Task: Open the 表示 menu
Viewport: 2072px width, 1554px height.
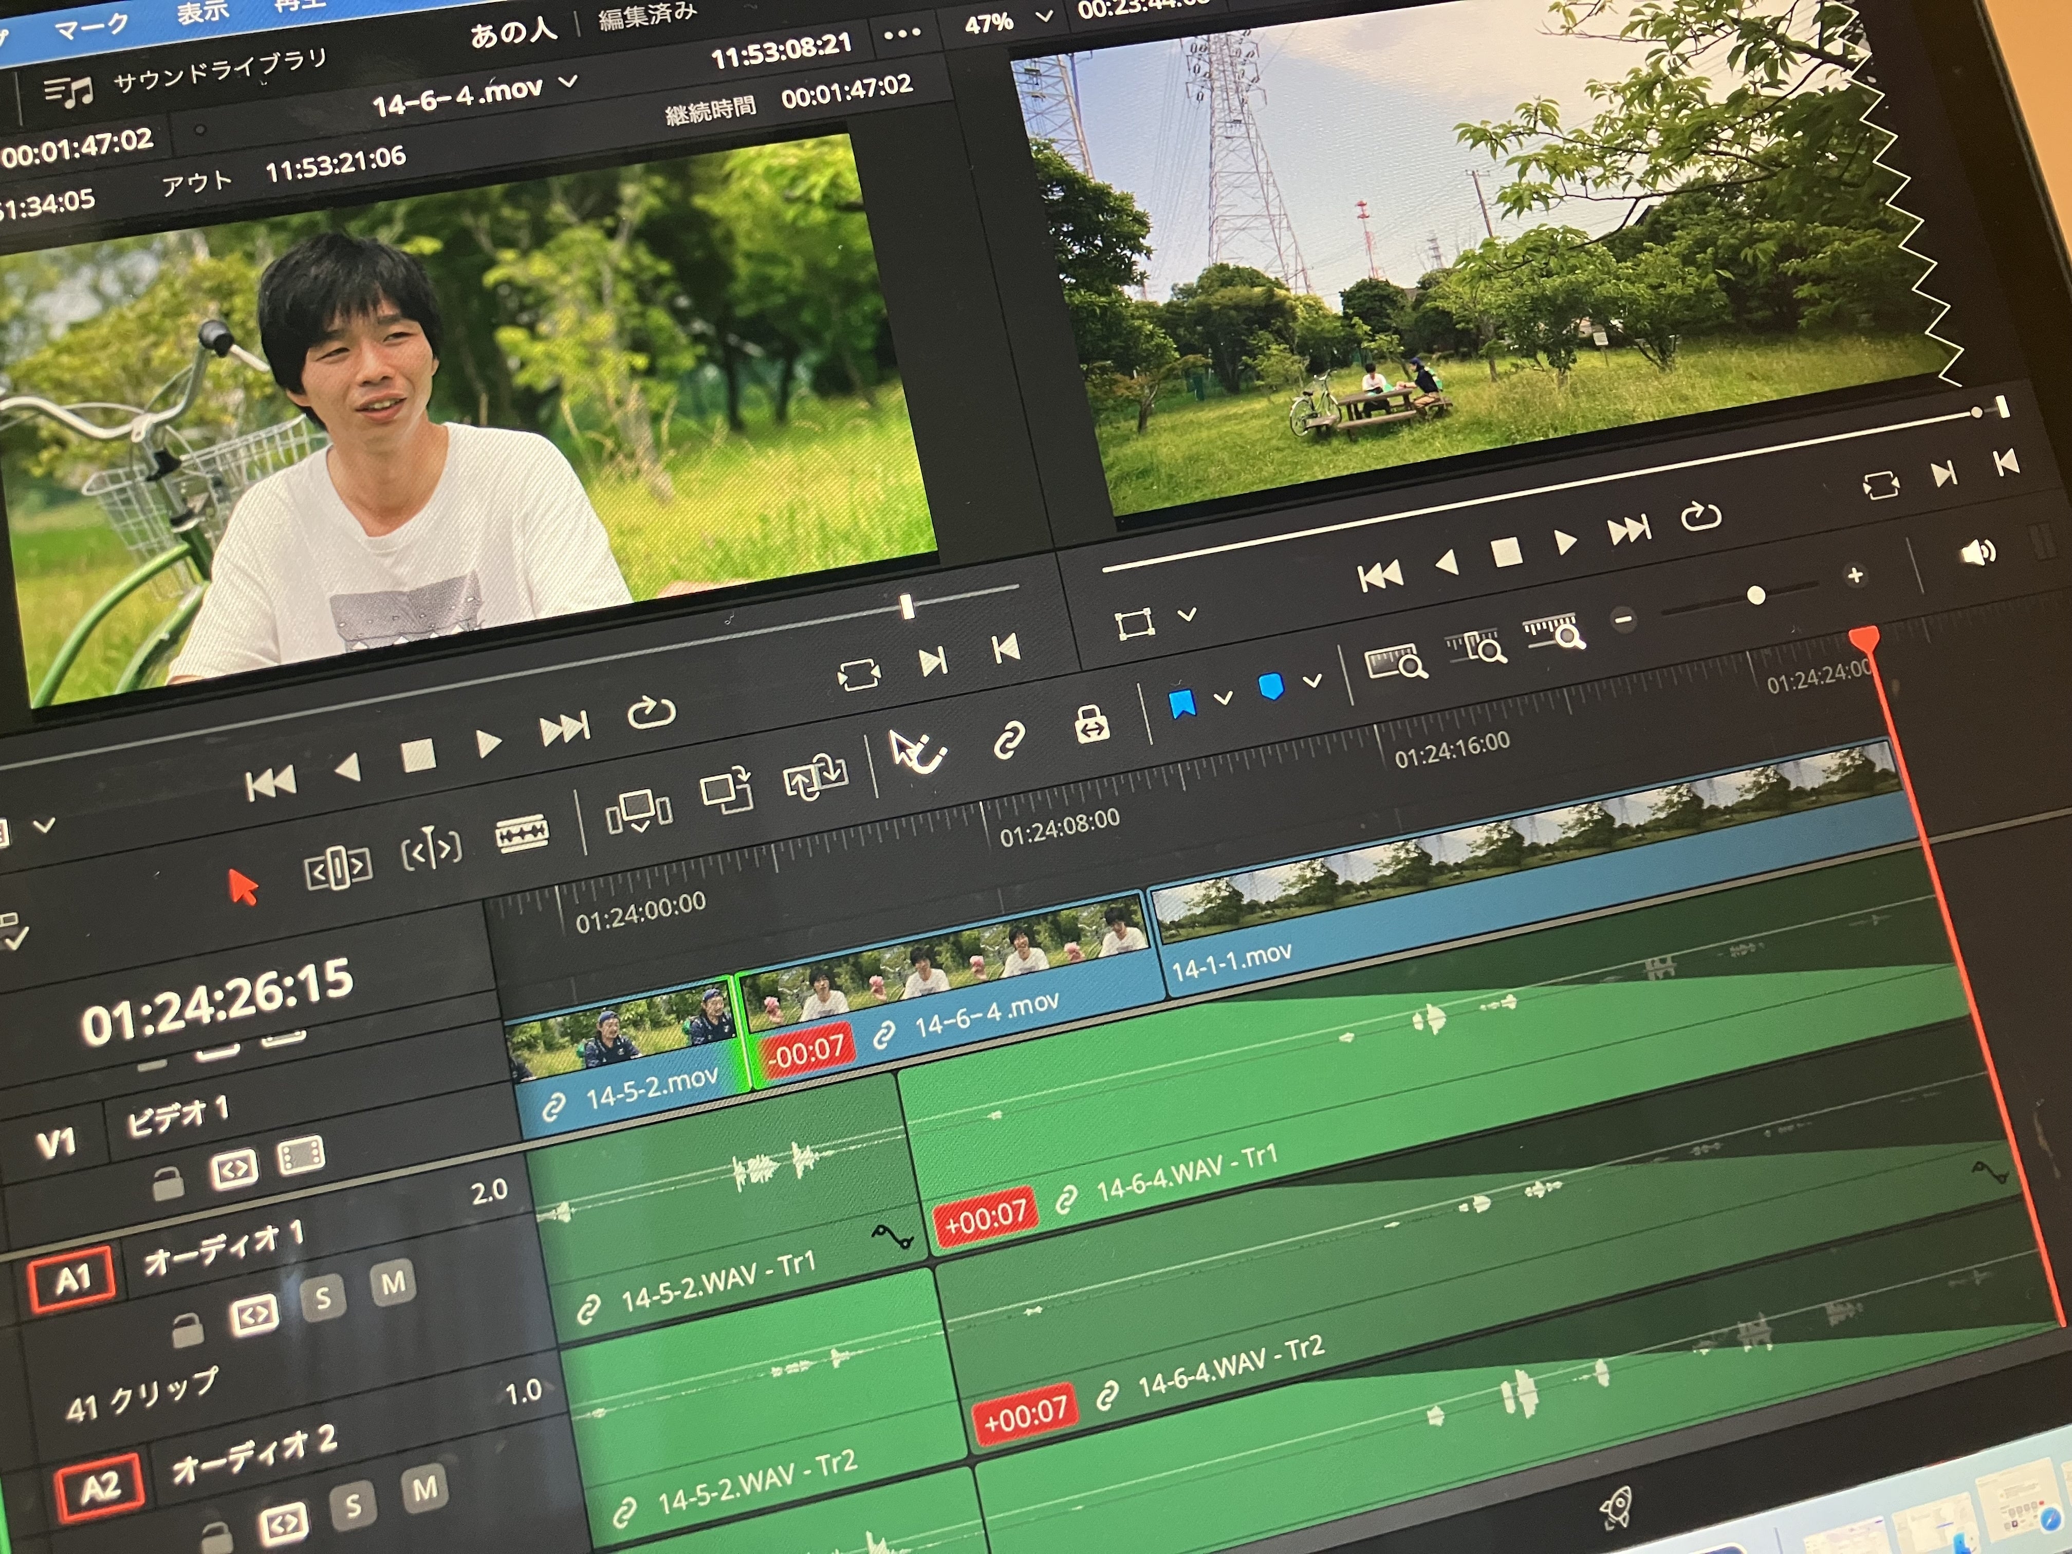Action: click(x=202, y=13)
